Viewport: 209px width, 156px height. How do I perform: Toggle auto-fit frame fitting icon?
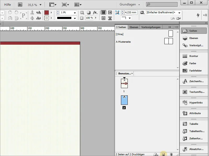(117, 12)
